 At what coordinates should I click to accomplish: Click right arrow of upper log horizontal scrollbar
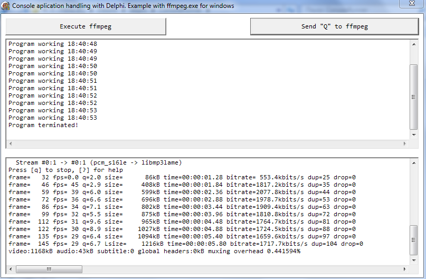click(404, 143)
